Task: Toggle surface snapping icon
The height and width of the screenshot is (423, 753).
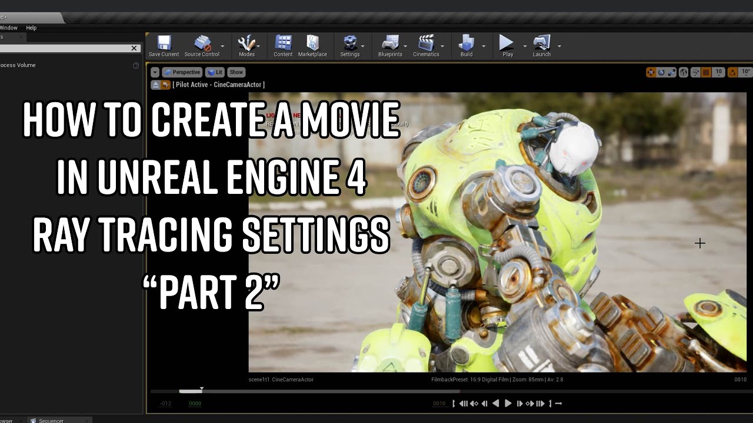Action: (696, 72)
